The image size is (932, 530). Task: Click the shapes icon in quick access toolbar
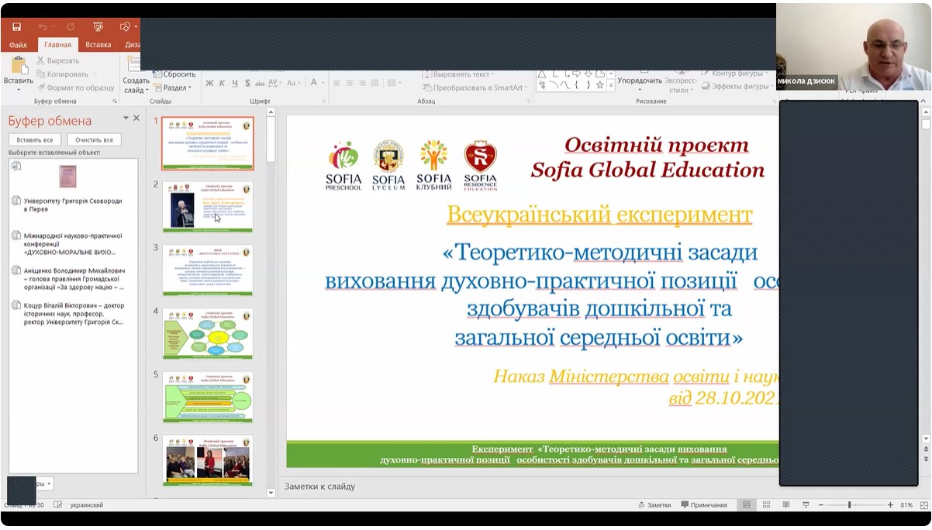pyautogui.click(x=125, y=26)
